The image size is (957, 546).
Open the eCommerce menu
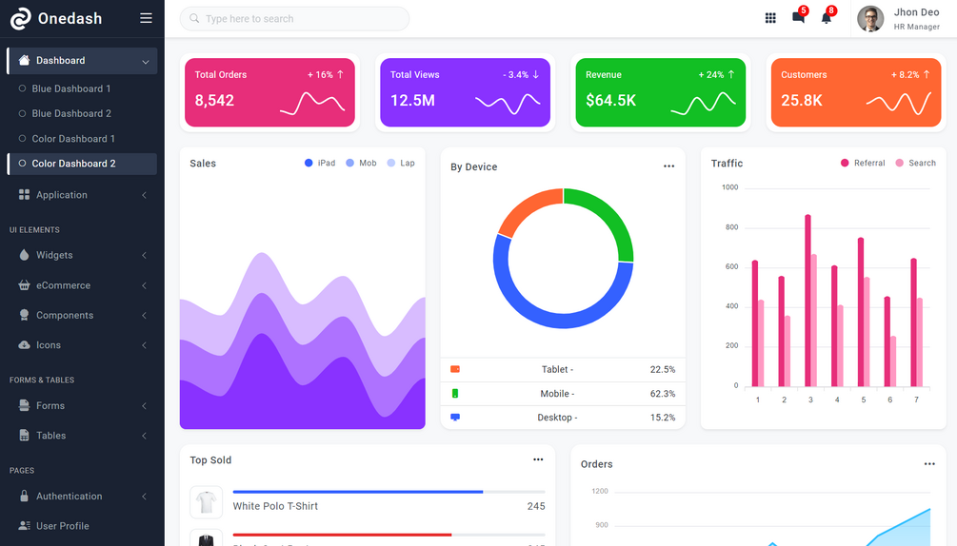point(82,285)
